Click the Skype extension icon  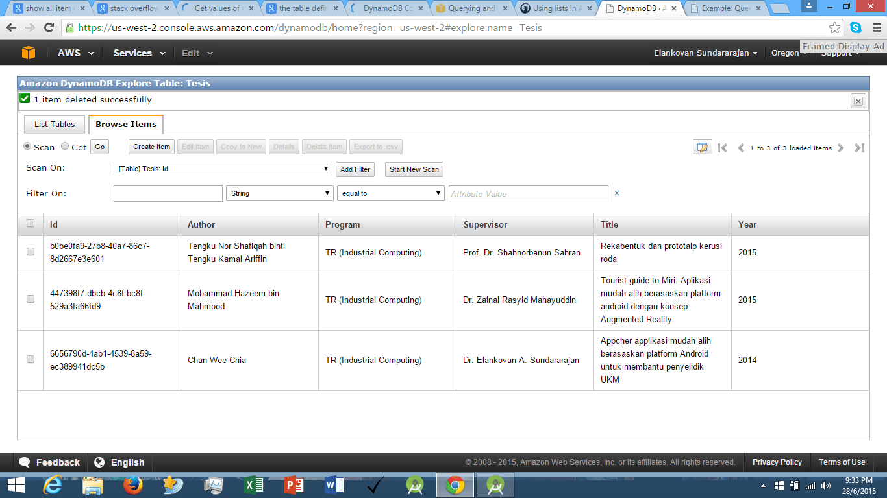pos(856,27)
